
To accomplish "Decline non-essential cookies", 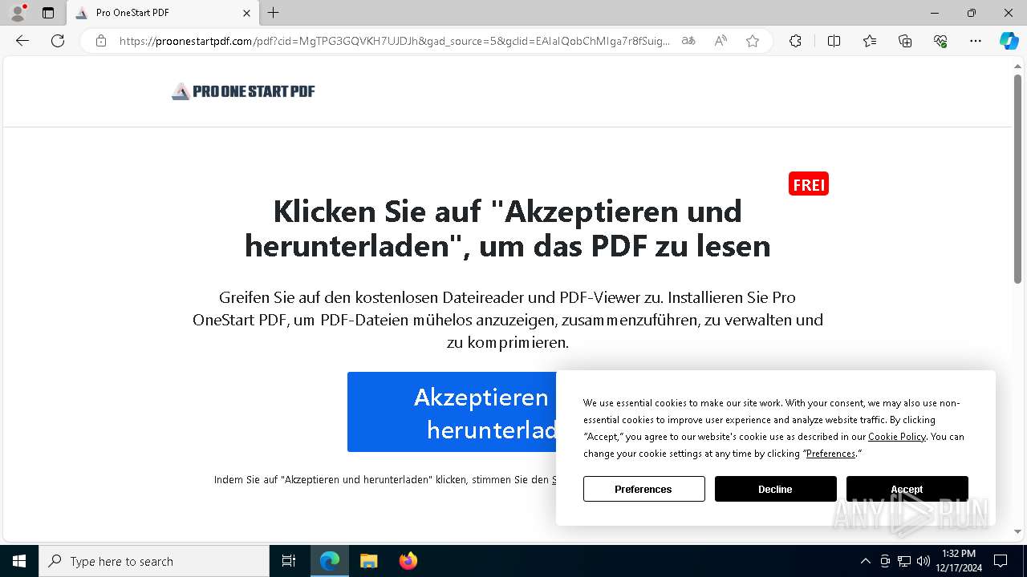I will (x=775, y=489).
